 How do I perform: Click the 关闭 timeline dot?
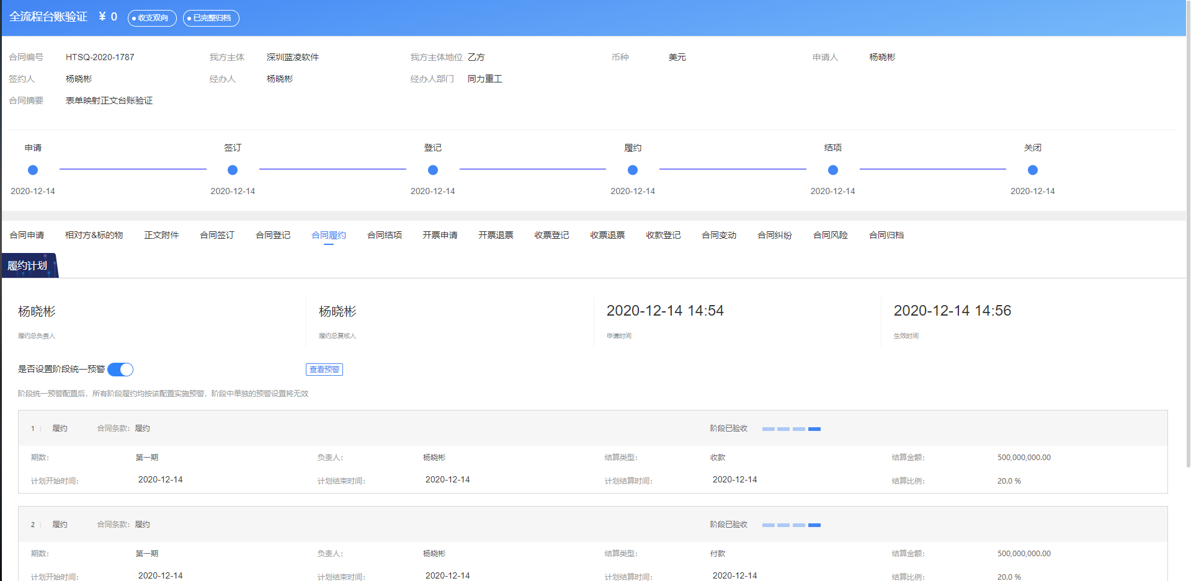click(x=1033, y=170)
